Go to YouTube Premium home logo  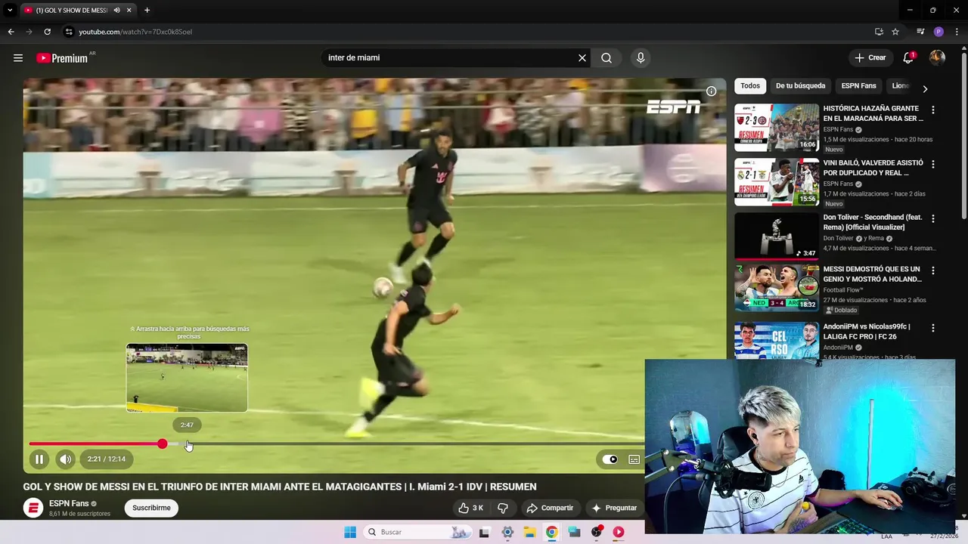point(62,58)
